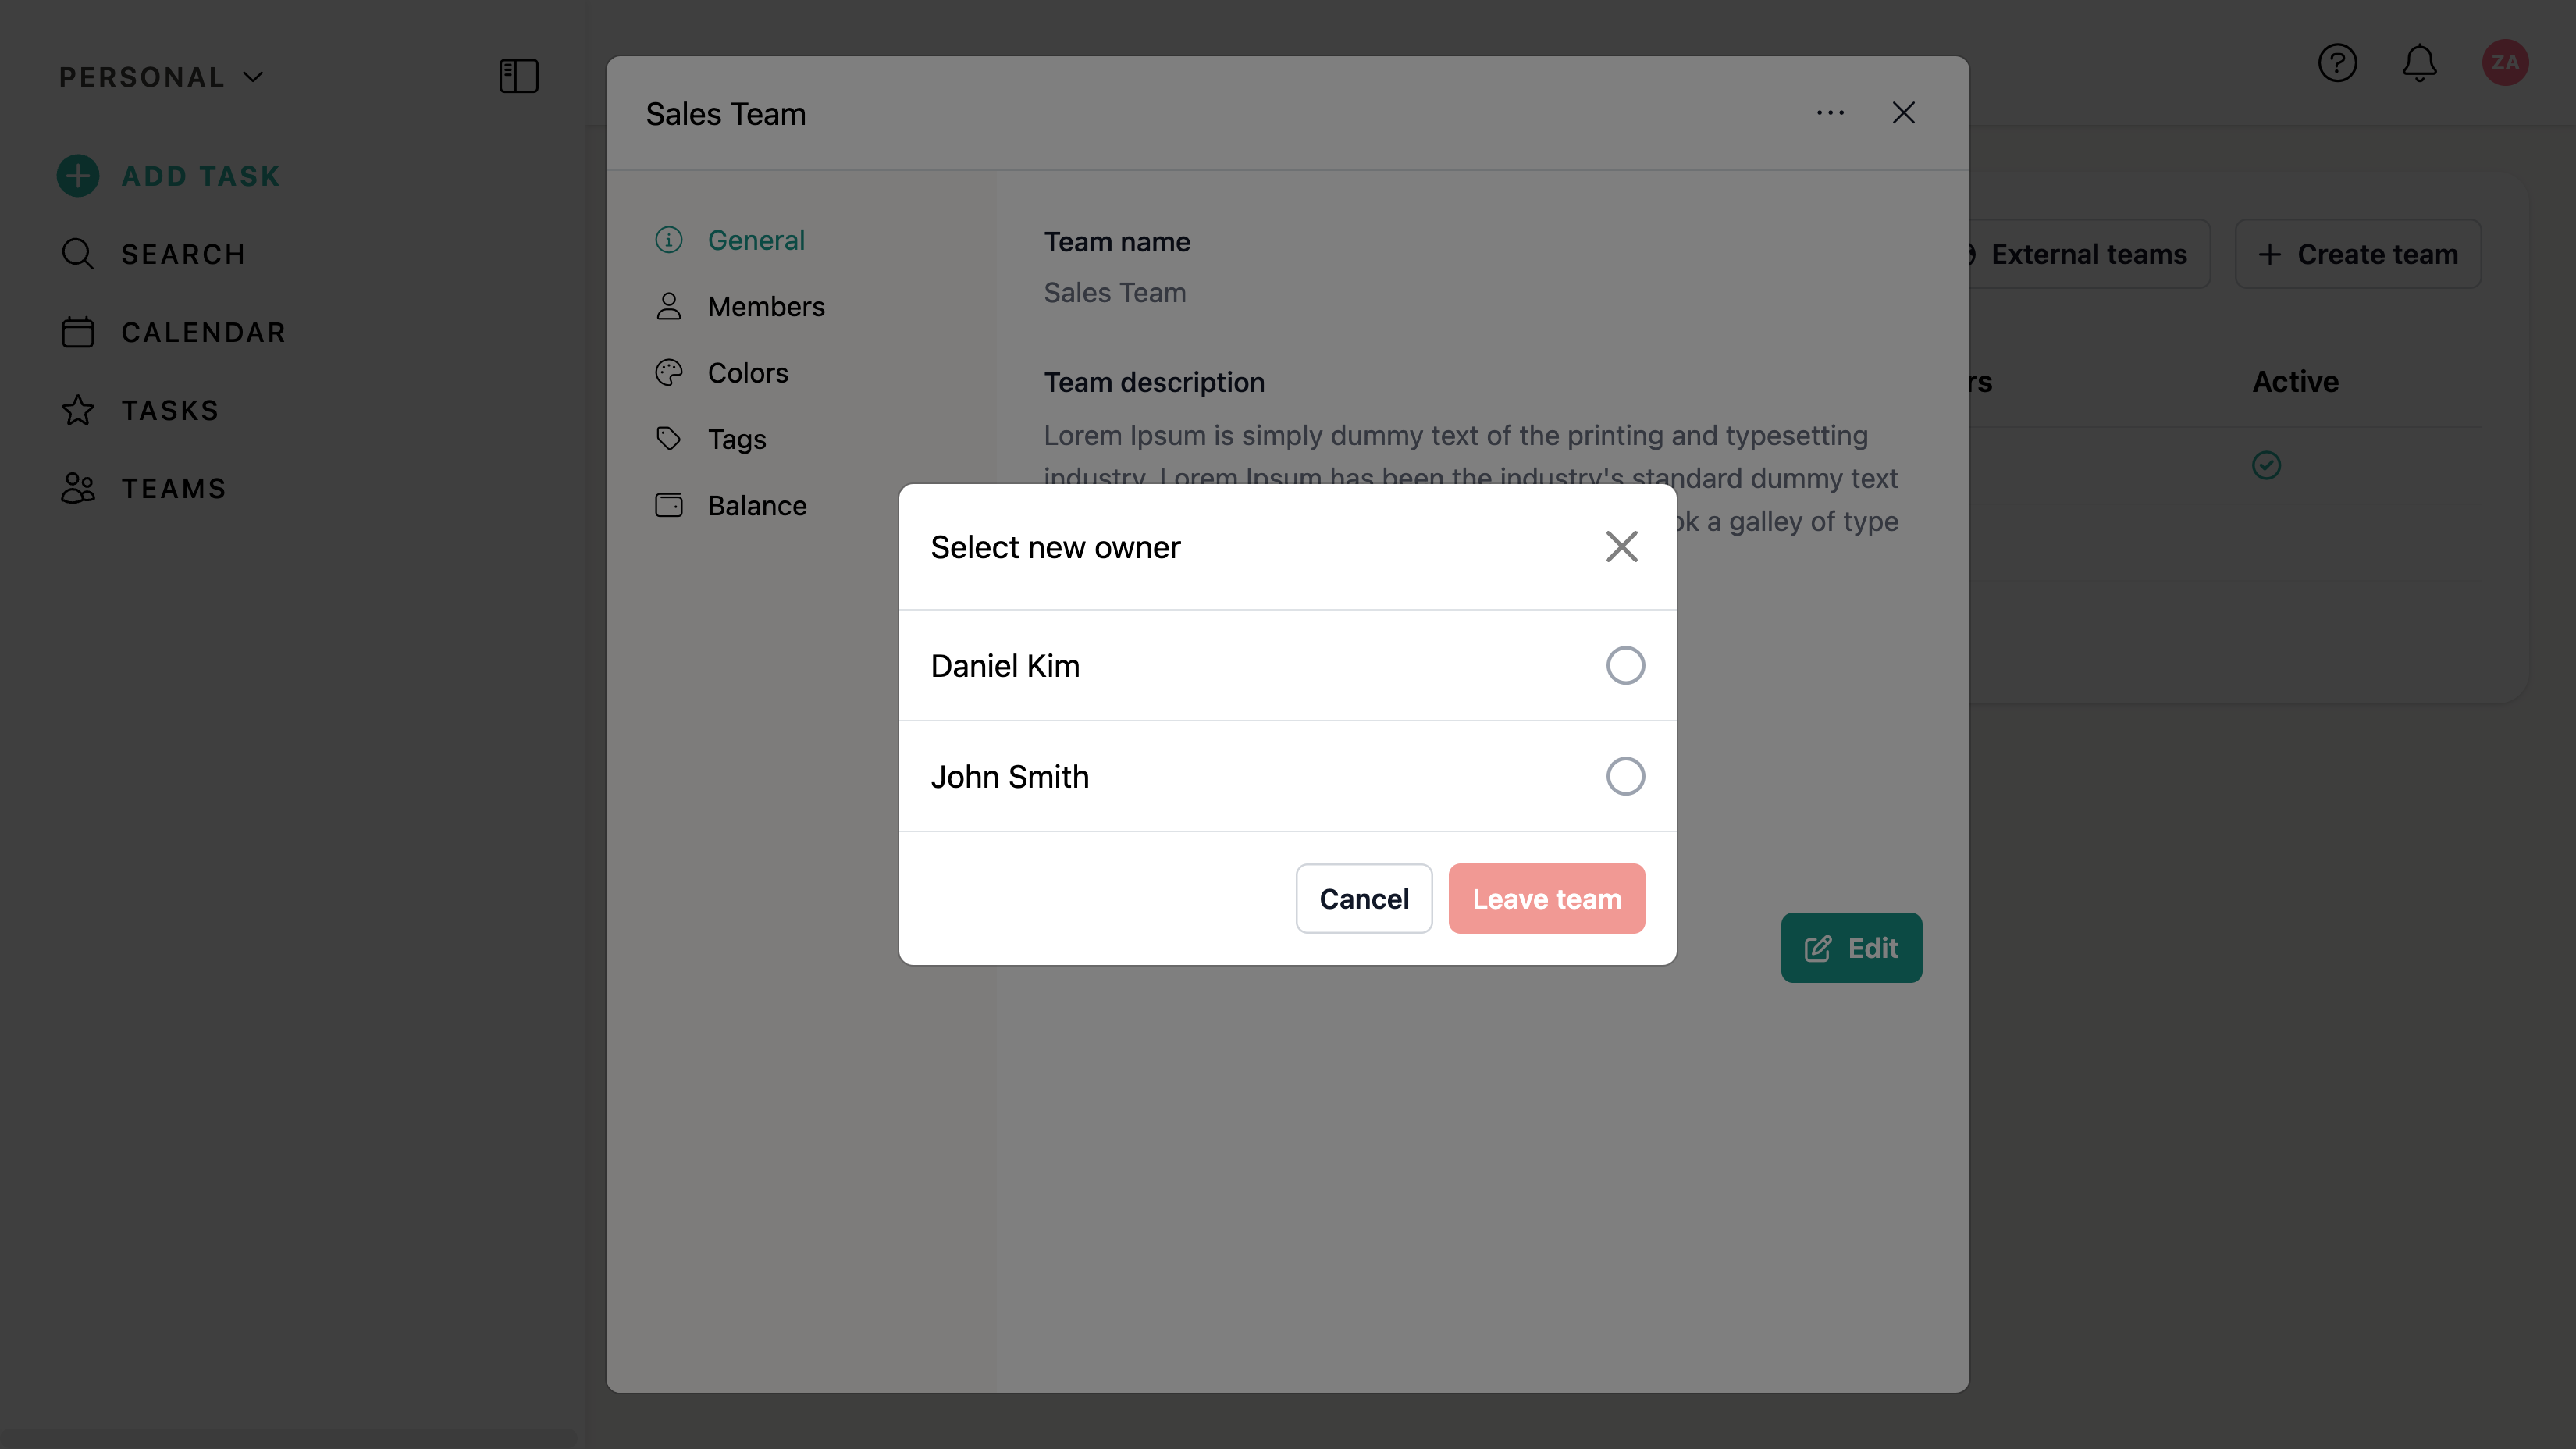Click the Leave team button
The height and width of the screenshot is (1449, 2576).
(x=1546, y=898)
